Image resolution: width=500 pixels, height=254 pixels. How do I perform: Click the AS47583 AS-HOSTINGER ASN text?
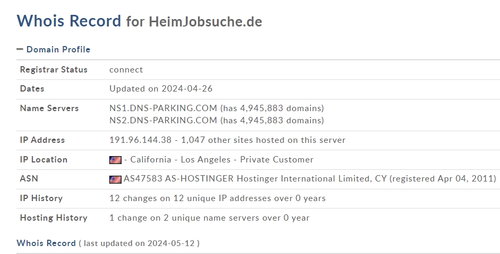[x=178, y=179]
